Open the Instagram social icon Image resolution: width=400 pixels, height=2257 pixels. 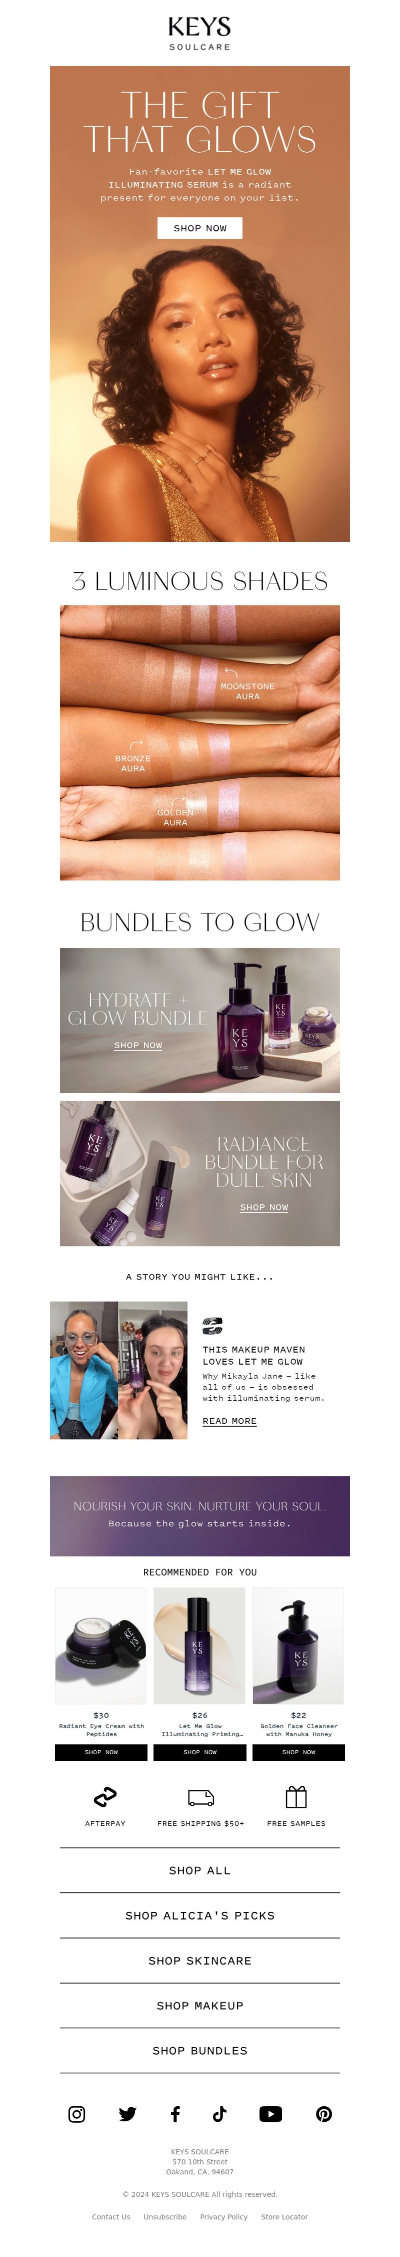pyautogui.click(x=77, y=2113)
